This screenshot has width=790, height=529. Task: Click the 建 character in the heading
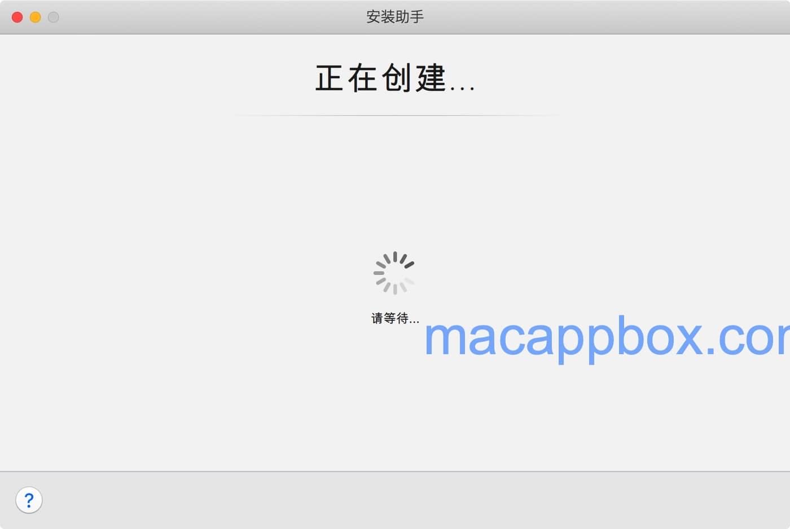(x=431, y=78)
